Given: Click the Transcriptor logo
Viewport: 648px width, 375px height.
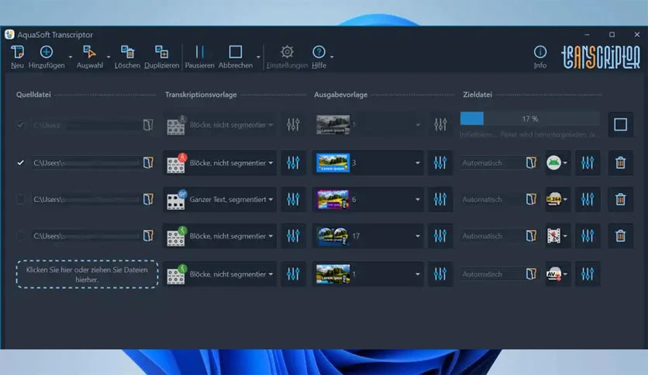Looking at the screenshot, I should (601, 57).
